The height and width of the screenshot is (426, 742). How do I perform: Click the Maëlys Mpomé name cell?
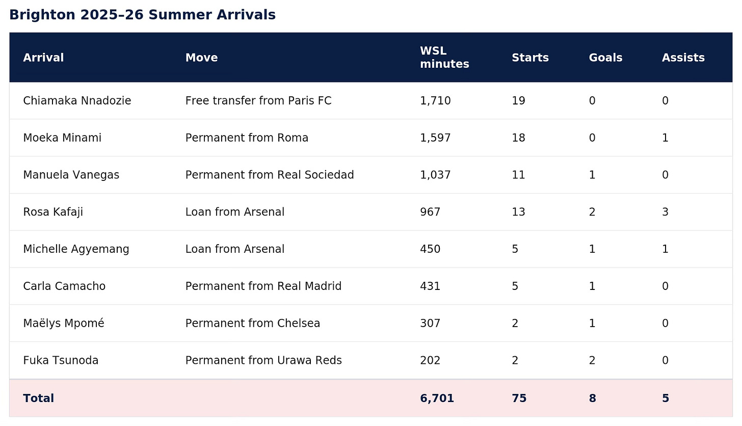(x=64, y=324)
